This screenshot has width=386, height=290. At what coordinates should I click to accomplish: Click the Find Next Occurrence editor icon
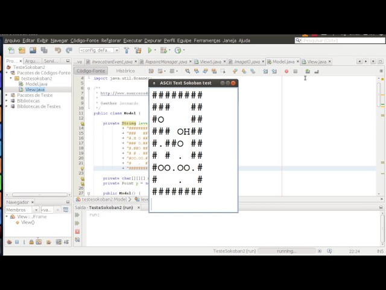205,71
